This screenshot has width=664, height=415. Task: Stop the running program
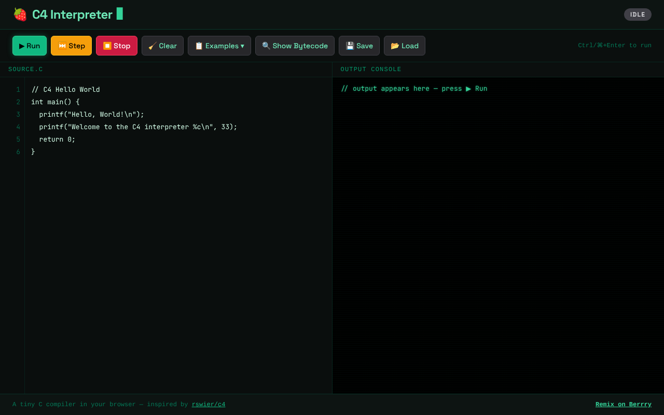(117, 46)
